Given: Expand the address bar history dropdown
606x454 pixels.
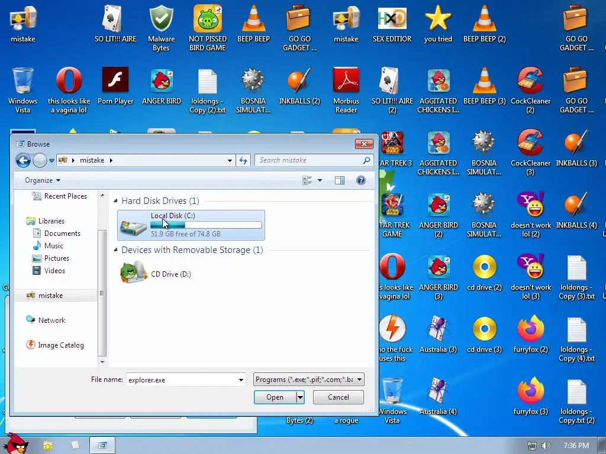Looking at the screenshot, I should 230,160.
